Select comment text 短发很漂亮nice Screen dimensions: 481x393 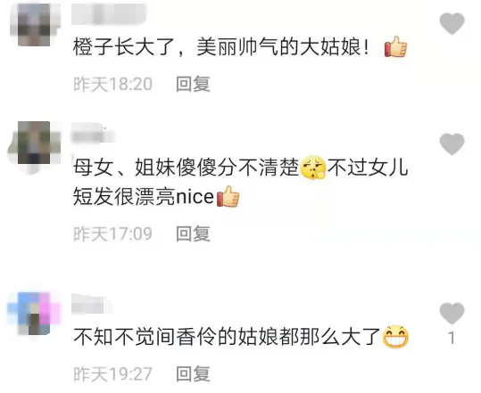tap(144, 196)
